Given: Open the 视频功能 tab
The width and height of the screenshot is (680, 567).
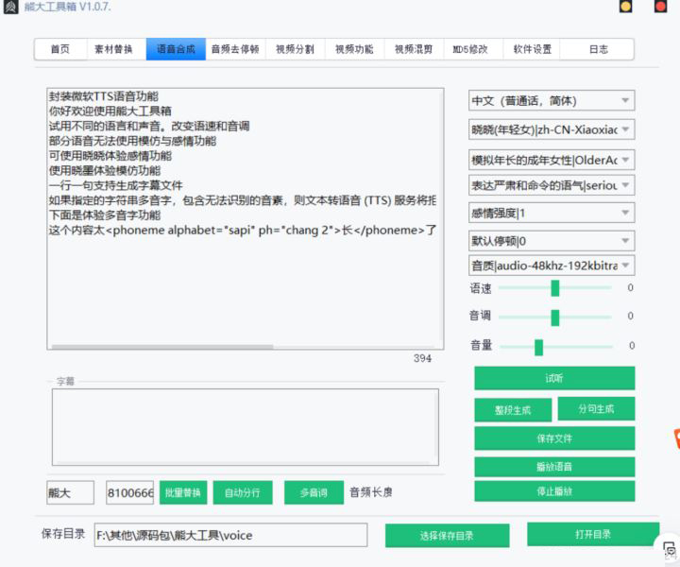Looking at the screenshot, I should (x=354, y=49).
